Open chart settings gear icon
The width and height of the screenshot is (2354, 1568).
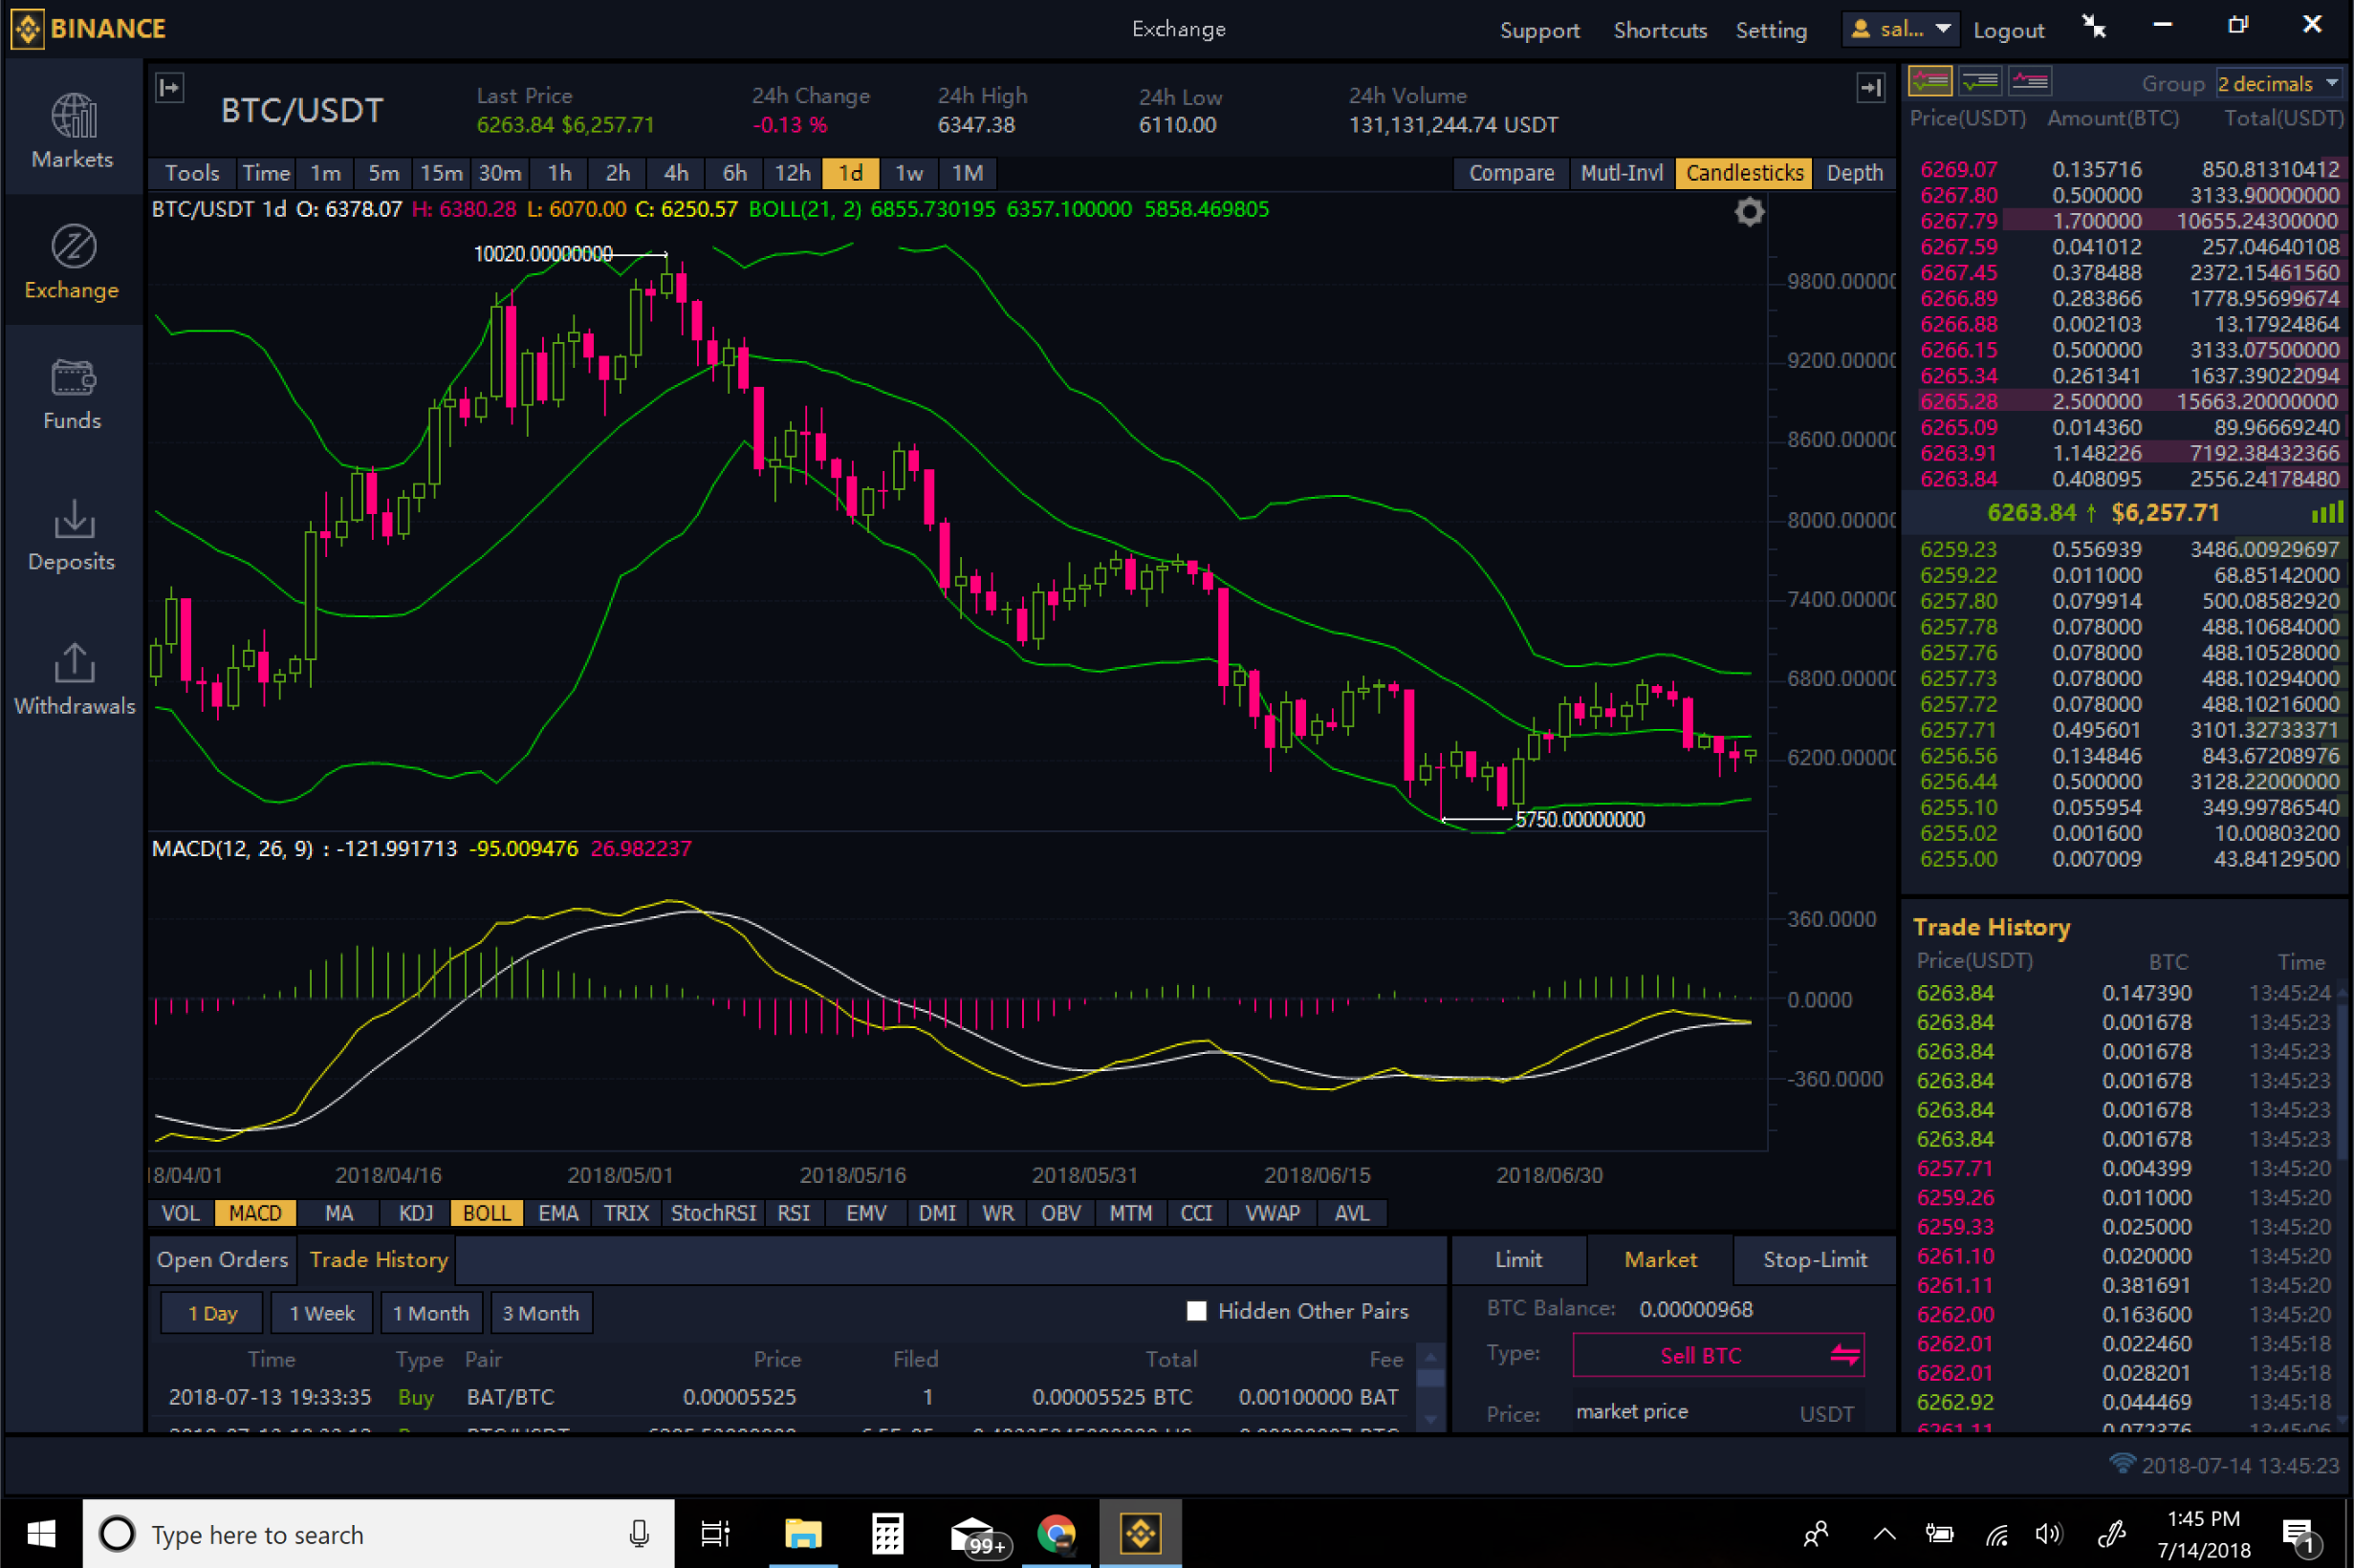[x=1749, y=212]
